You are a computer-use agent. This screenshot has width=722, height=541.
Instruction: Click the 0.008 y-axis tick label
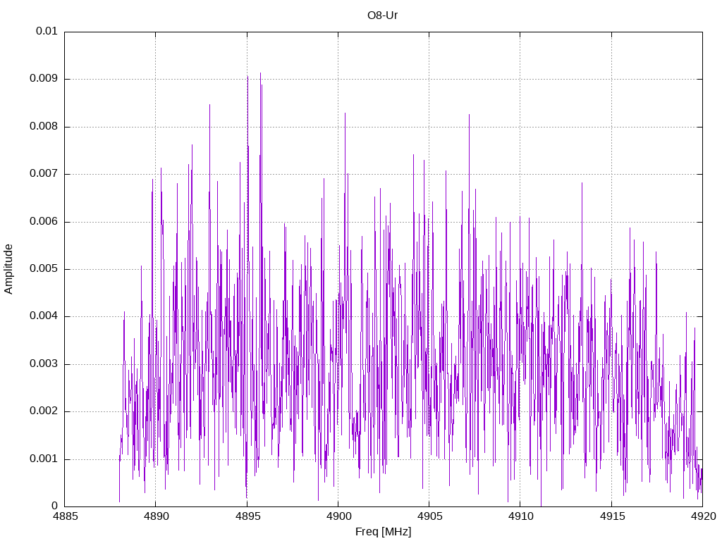[x=44, y=126]
